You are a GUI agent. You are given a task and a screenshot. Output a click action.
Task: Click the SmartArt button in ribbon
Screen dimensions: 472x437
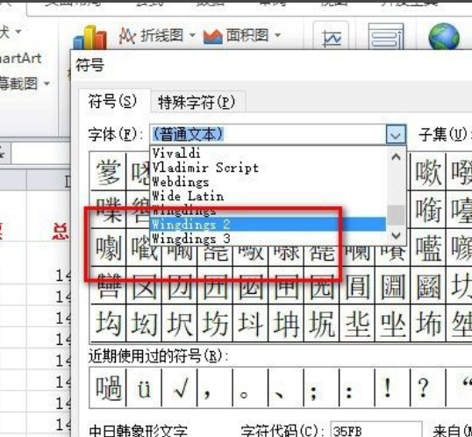click(x=20, y=58)
